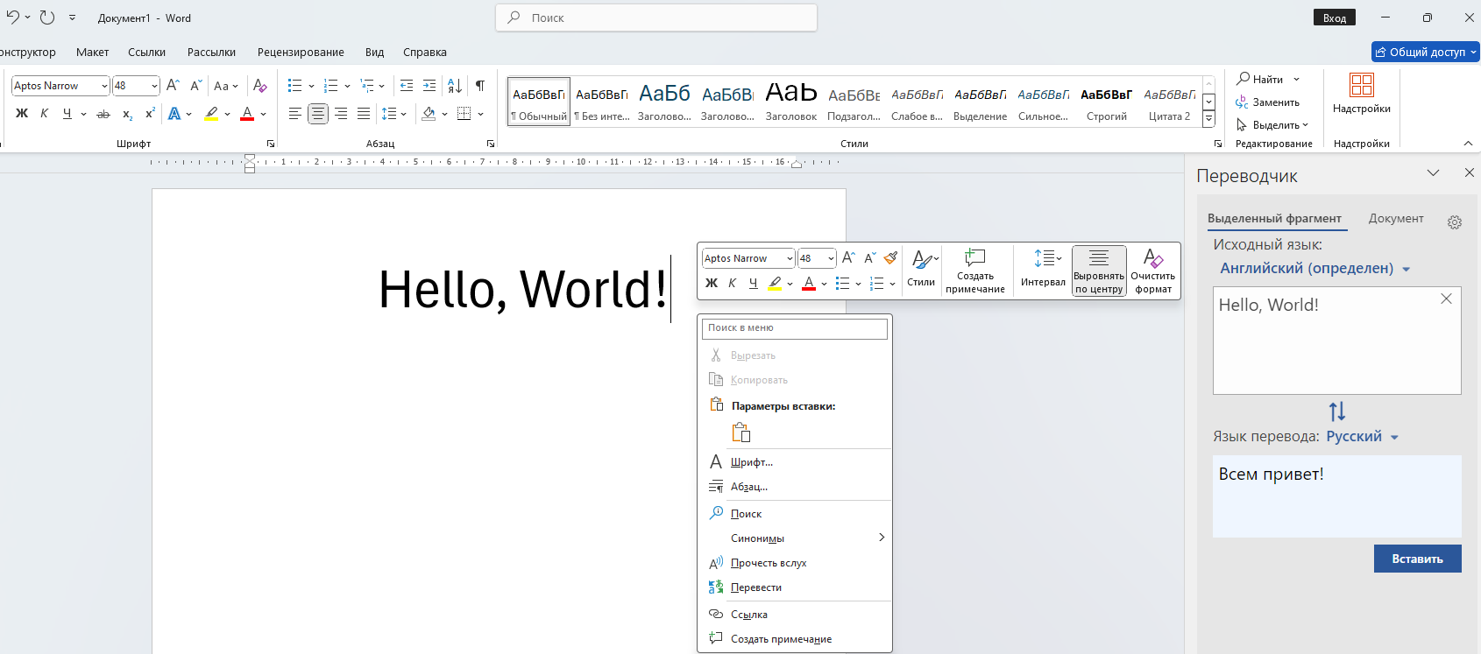Toggle paragraph marks display (¶)
Screen dimensions: 1481x654
[x=480, y=86]
